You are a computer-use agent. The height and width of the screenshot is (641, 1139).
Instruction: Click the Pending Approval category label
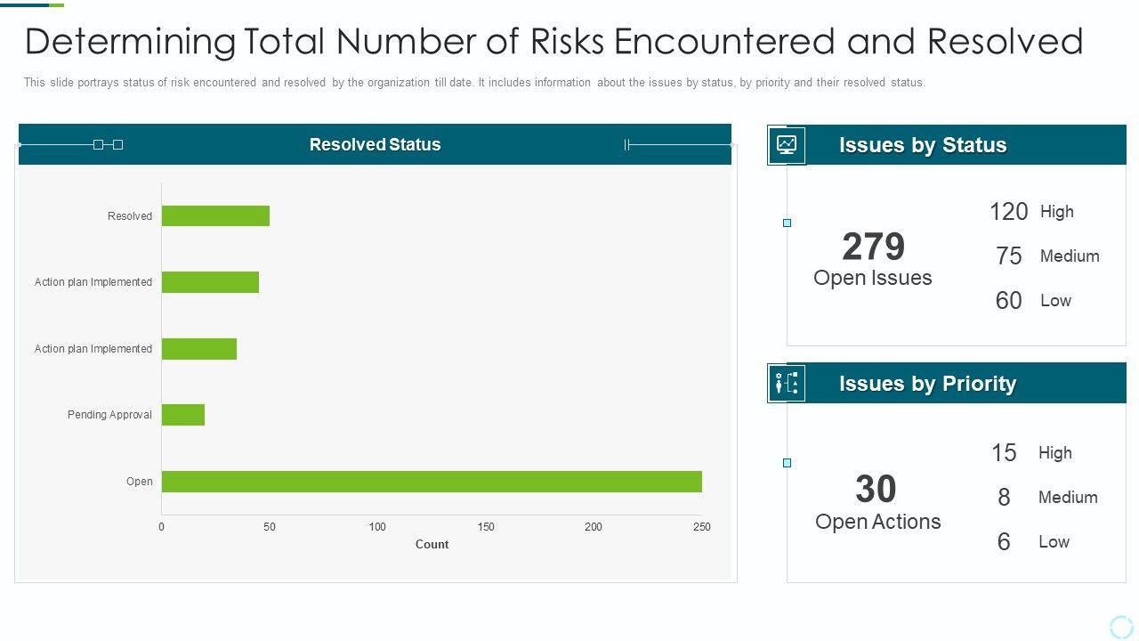coord(109,415)
